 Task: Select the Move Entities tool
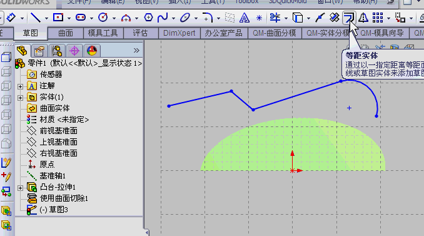(400, 18)
